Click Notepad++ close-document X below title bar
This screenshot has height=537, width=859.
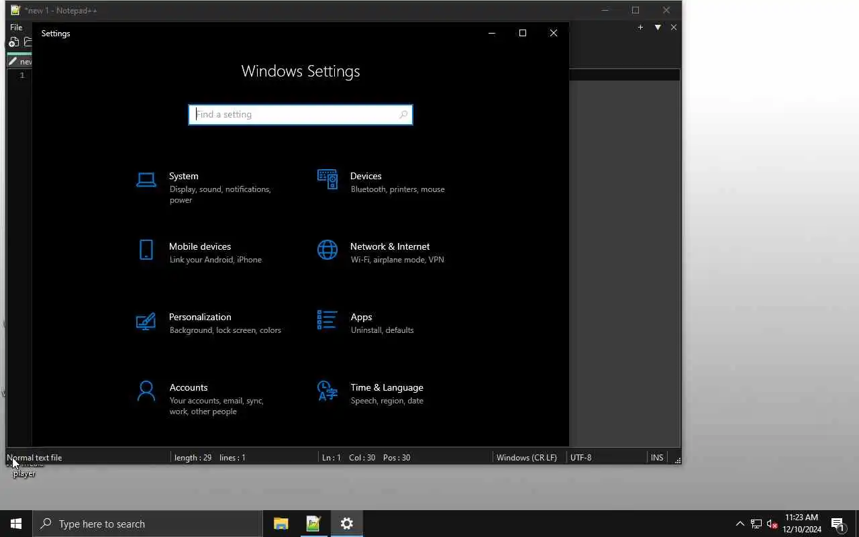(674, 28)
